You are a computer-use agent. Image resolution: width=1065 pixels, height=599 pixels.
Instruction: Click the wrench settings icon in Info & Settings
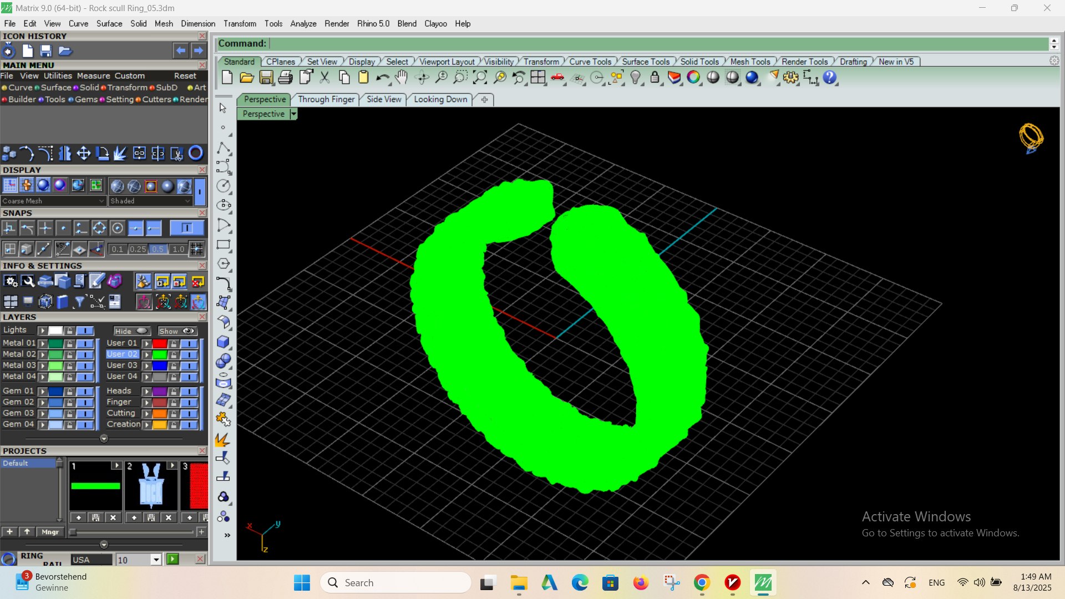tap(28, 282)
